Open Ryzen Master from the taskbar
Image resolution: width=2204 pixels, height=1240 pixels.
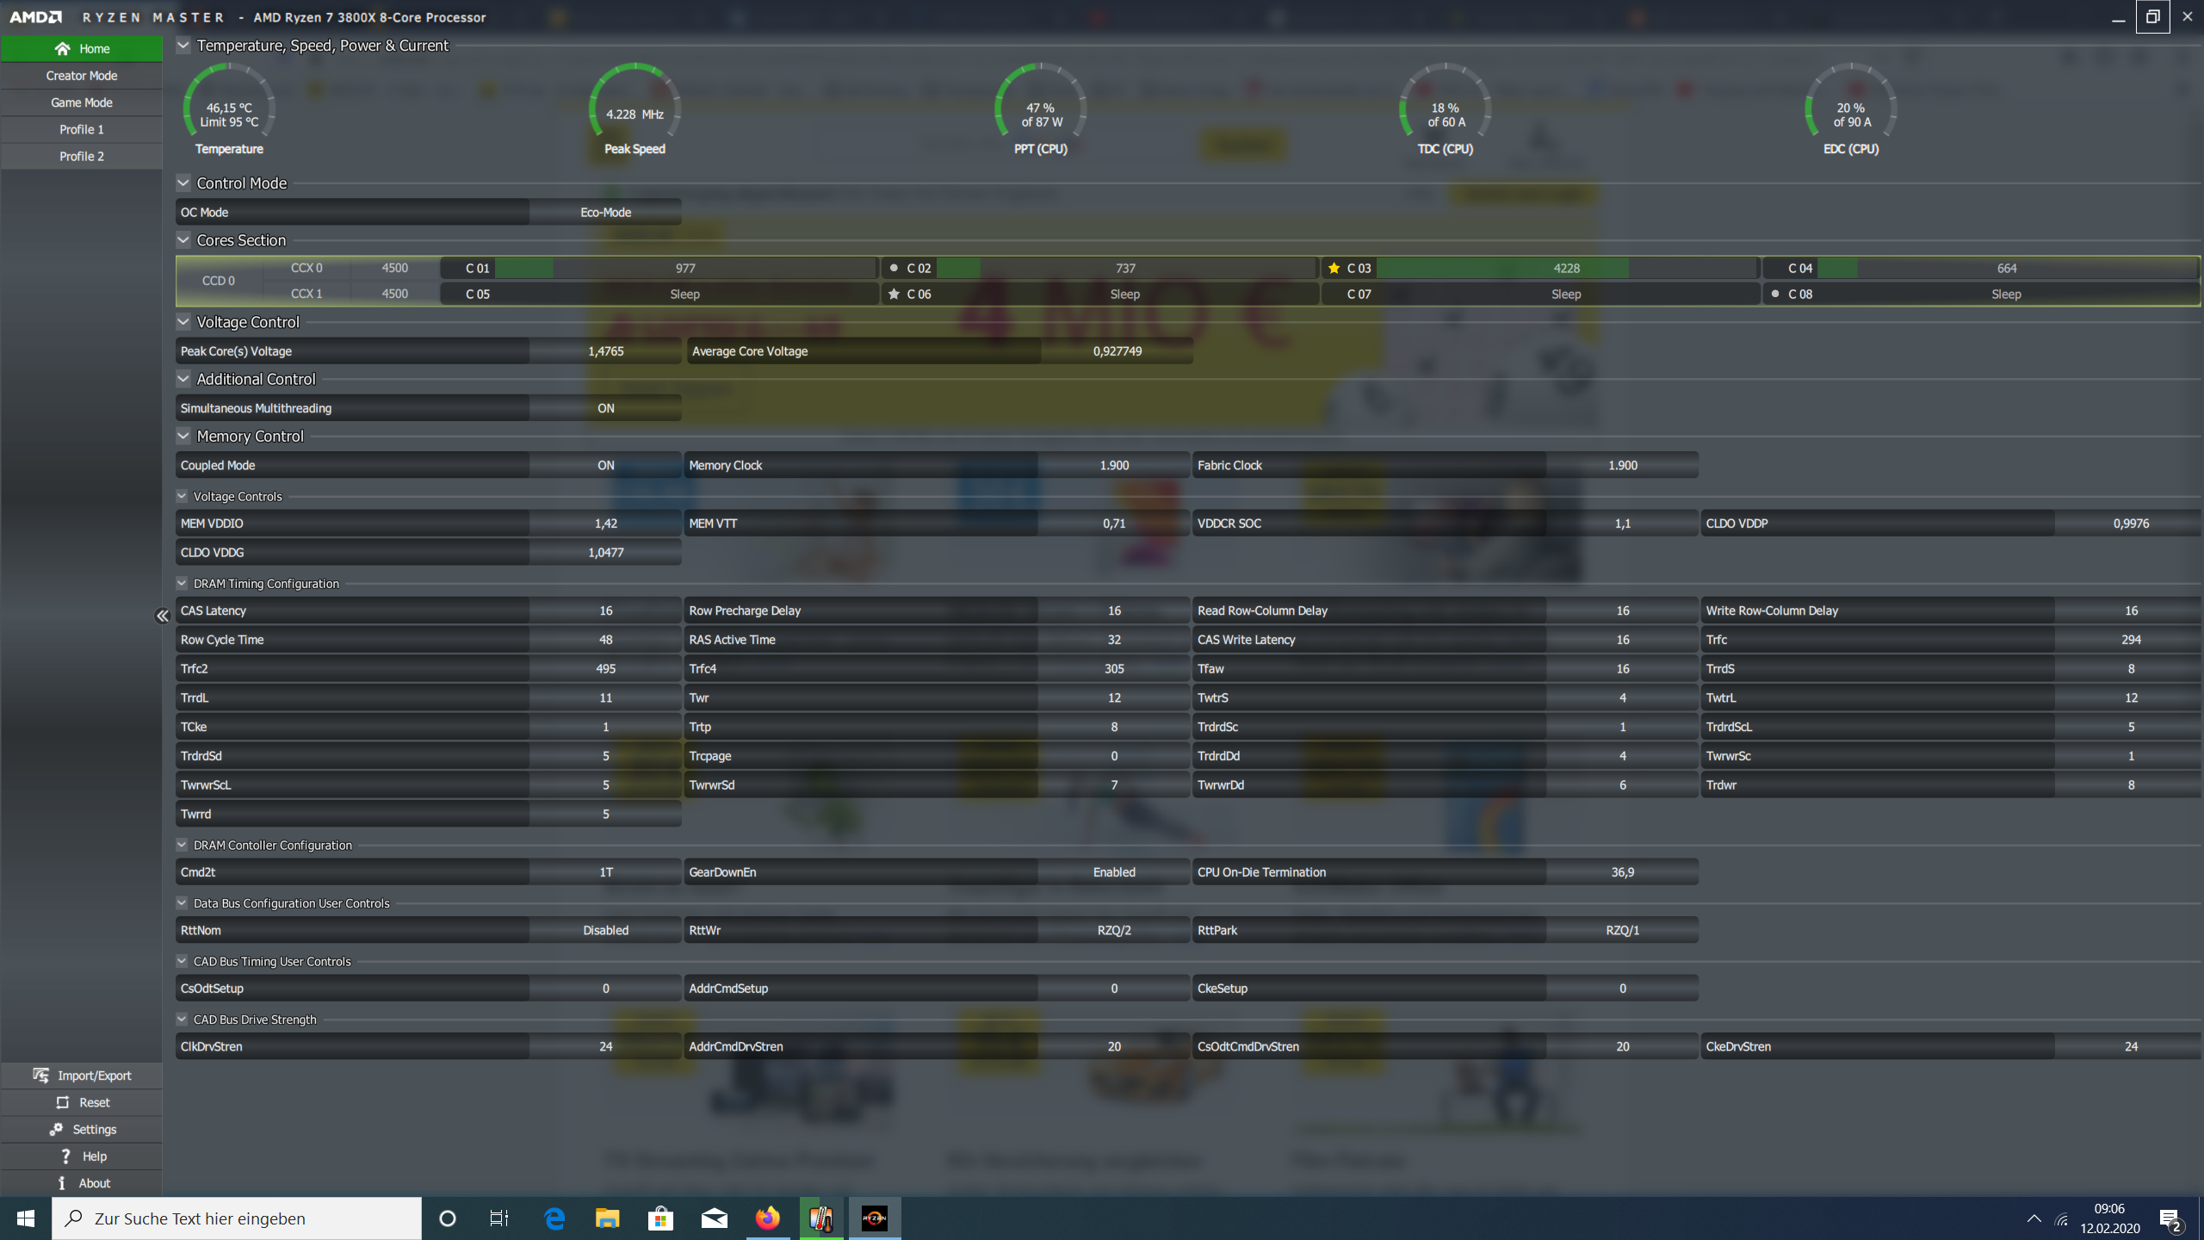(x=875, y=1218)
